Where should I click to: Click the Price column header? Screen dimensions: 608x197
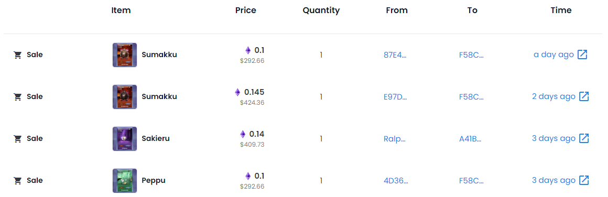point(245,10)
